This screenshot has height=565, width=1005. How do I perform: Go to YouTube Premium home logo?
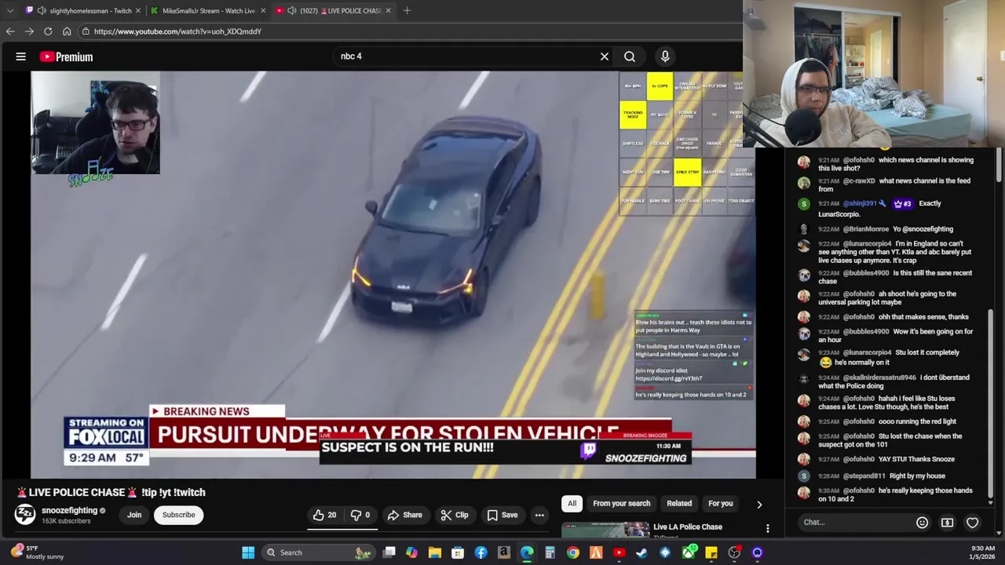click(66, 56)
